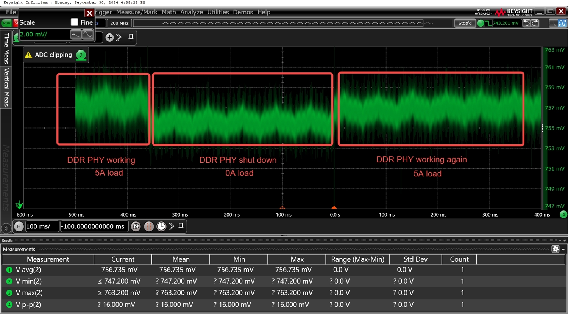Click the Redo arrow button
568x314 pixels.
[x=535, y=23]
